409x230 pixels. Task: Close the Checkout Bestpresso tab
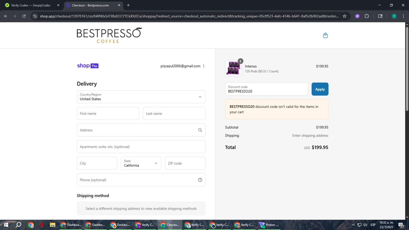coord(119,5)
